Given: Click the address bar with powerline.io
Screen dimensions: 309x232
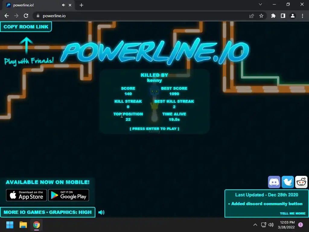Looking at the screenshot, I should pos(142,16).
